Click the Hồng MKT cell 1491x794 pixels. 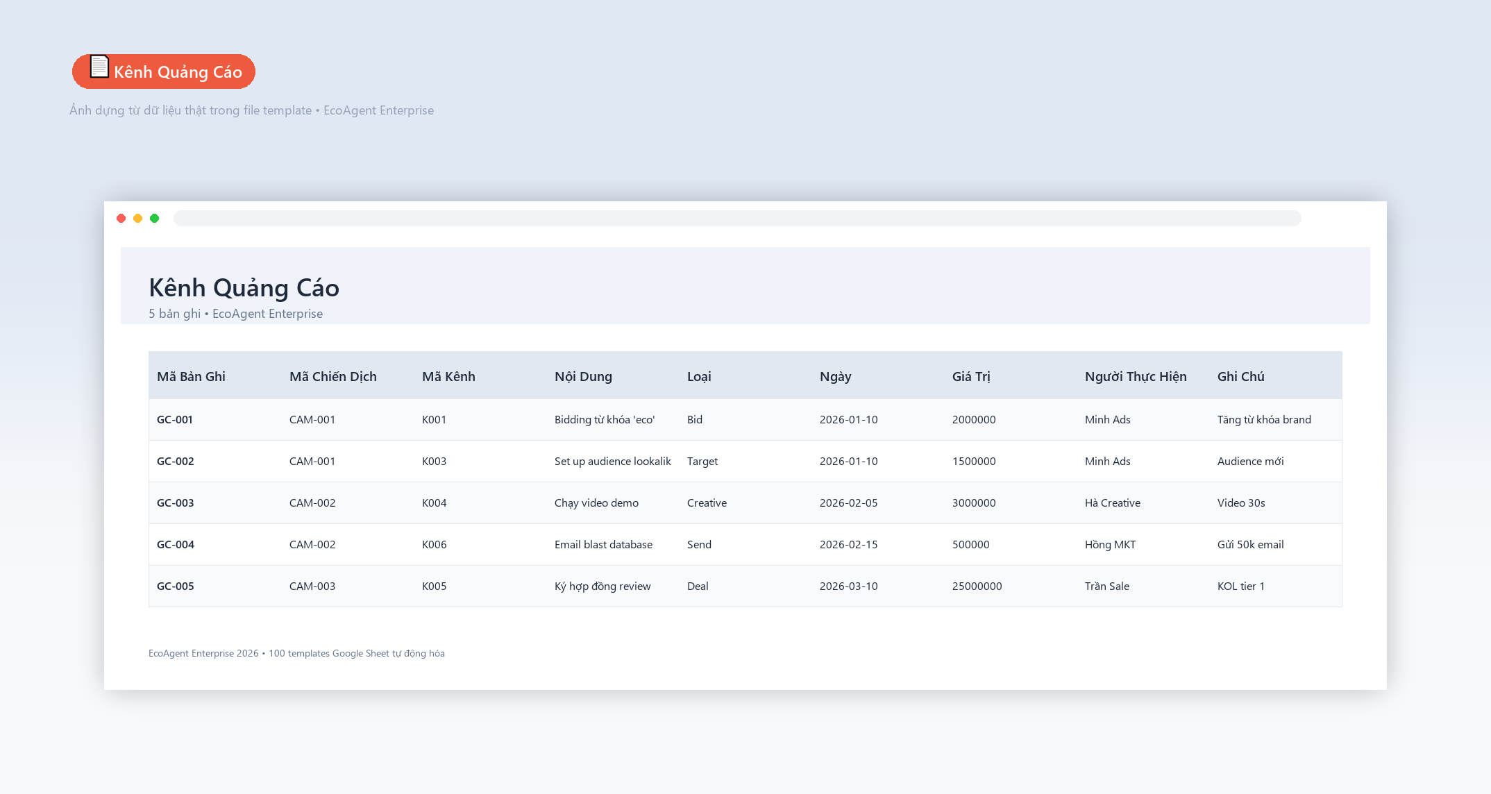[x=1110, y=544]
